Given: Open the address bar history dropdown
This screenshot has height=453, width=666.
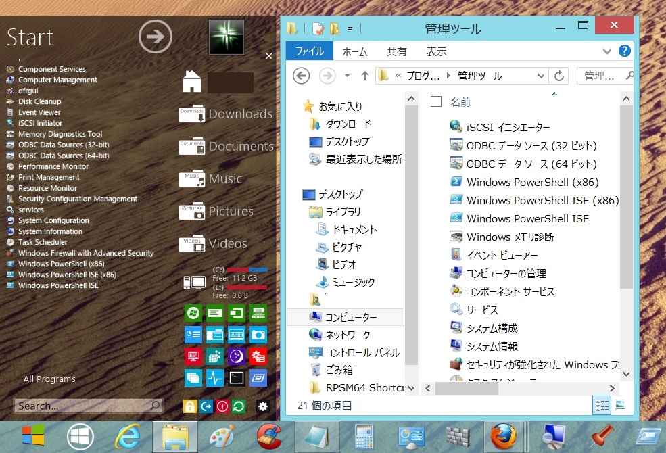Looking at the screenshot, I should tap(541, 76).
